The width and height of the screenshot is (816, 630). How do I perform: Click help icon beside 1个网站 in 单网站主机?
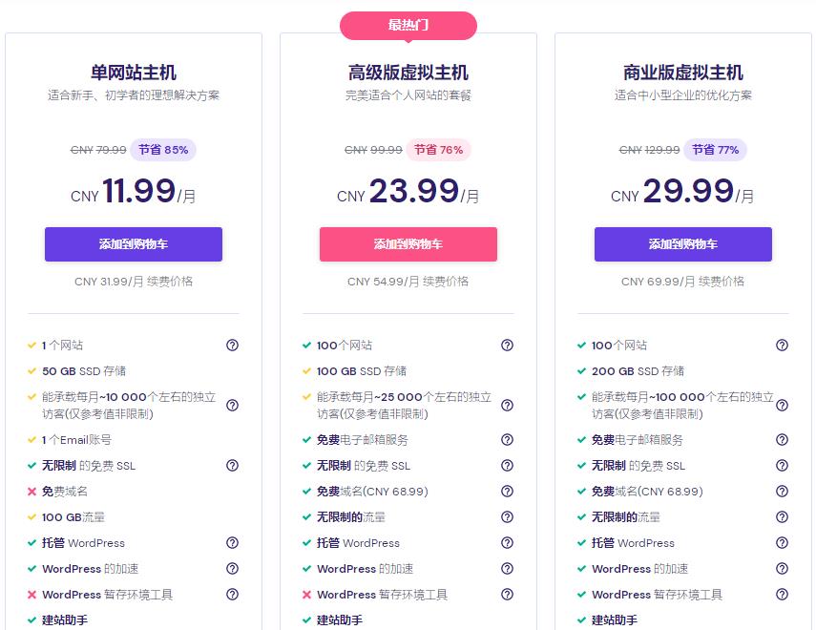232,346
